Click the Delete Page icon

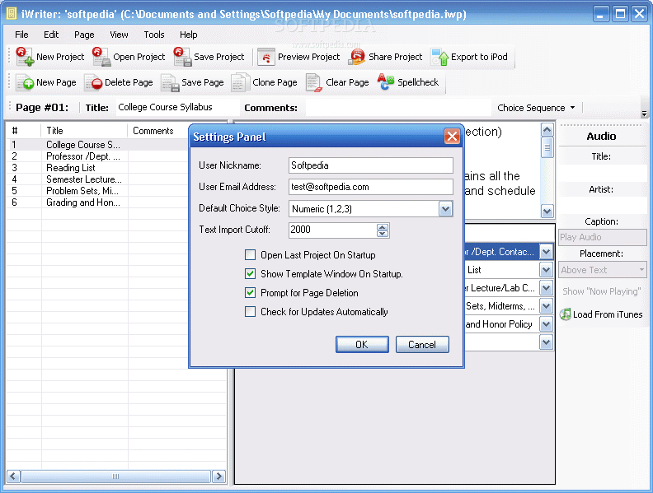94,82
